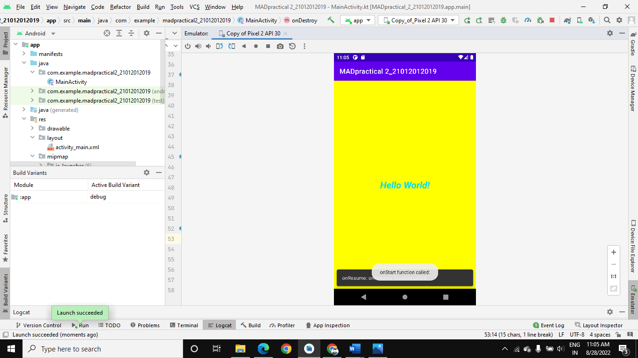Image resolution: width=638 pixels, height=358 pixels.
Task: Rotate emulator right
Action: click(232, 46)
